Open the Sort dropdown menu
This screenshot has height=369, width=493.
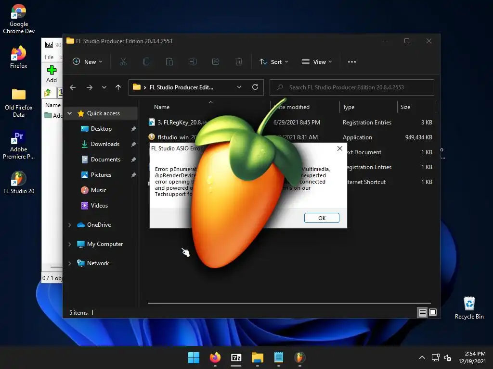[x=273, y=62]
